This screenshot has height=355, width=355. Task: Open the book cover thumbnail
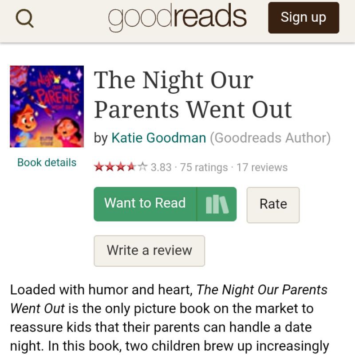point(47,106)
